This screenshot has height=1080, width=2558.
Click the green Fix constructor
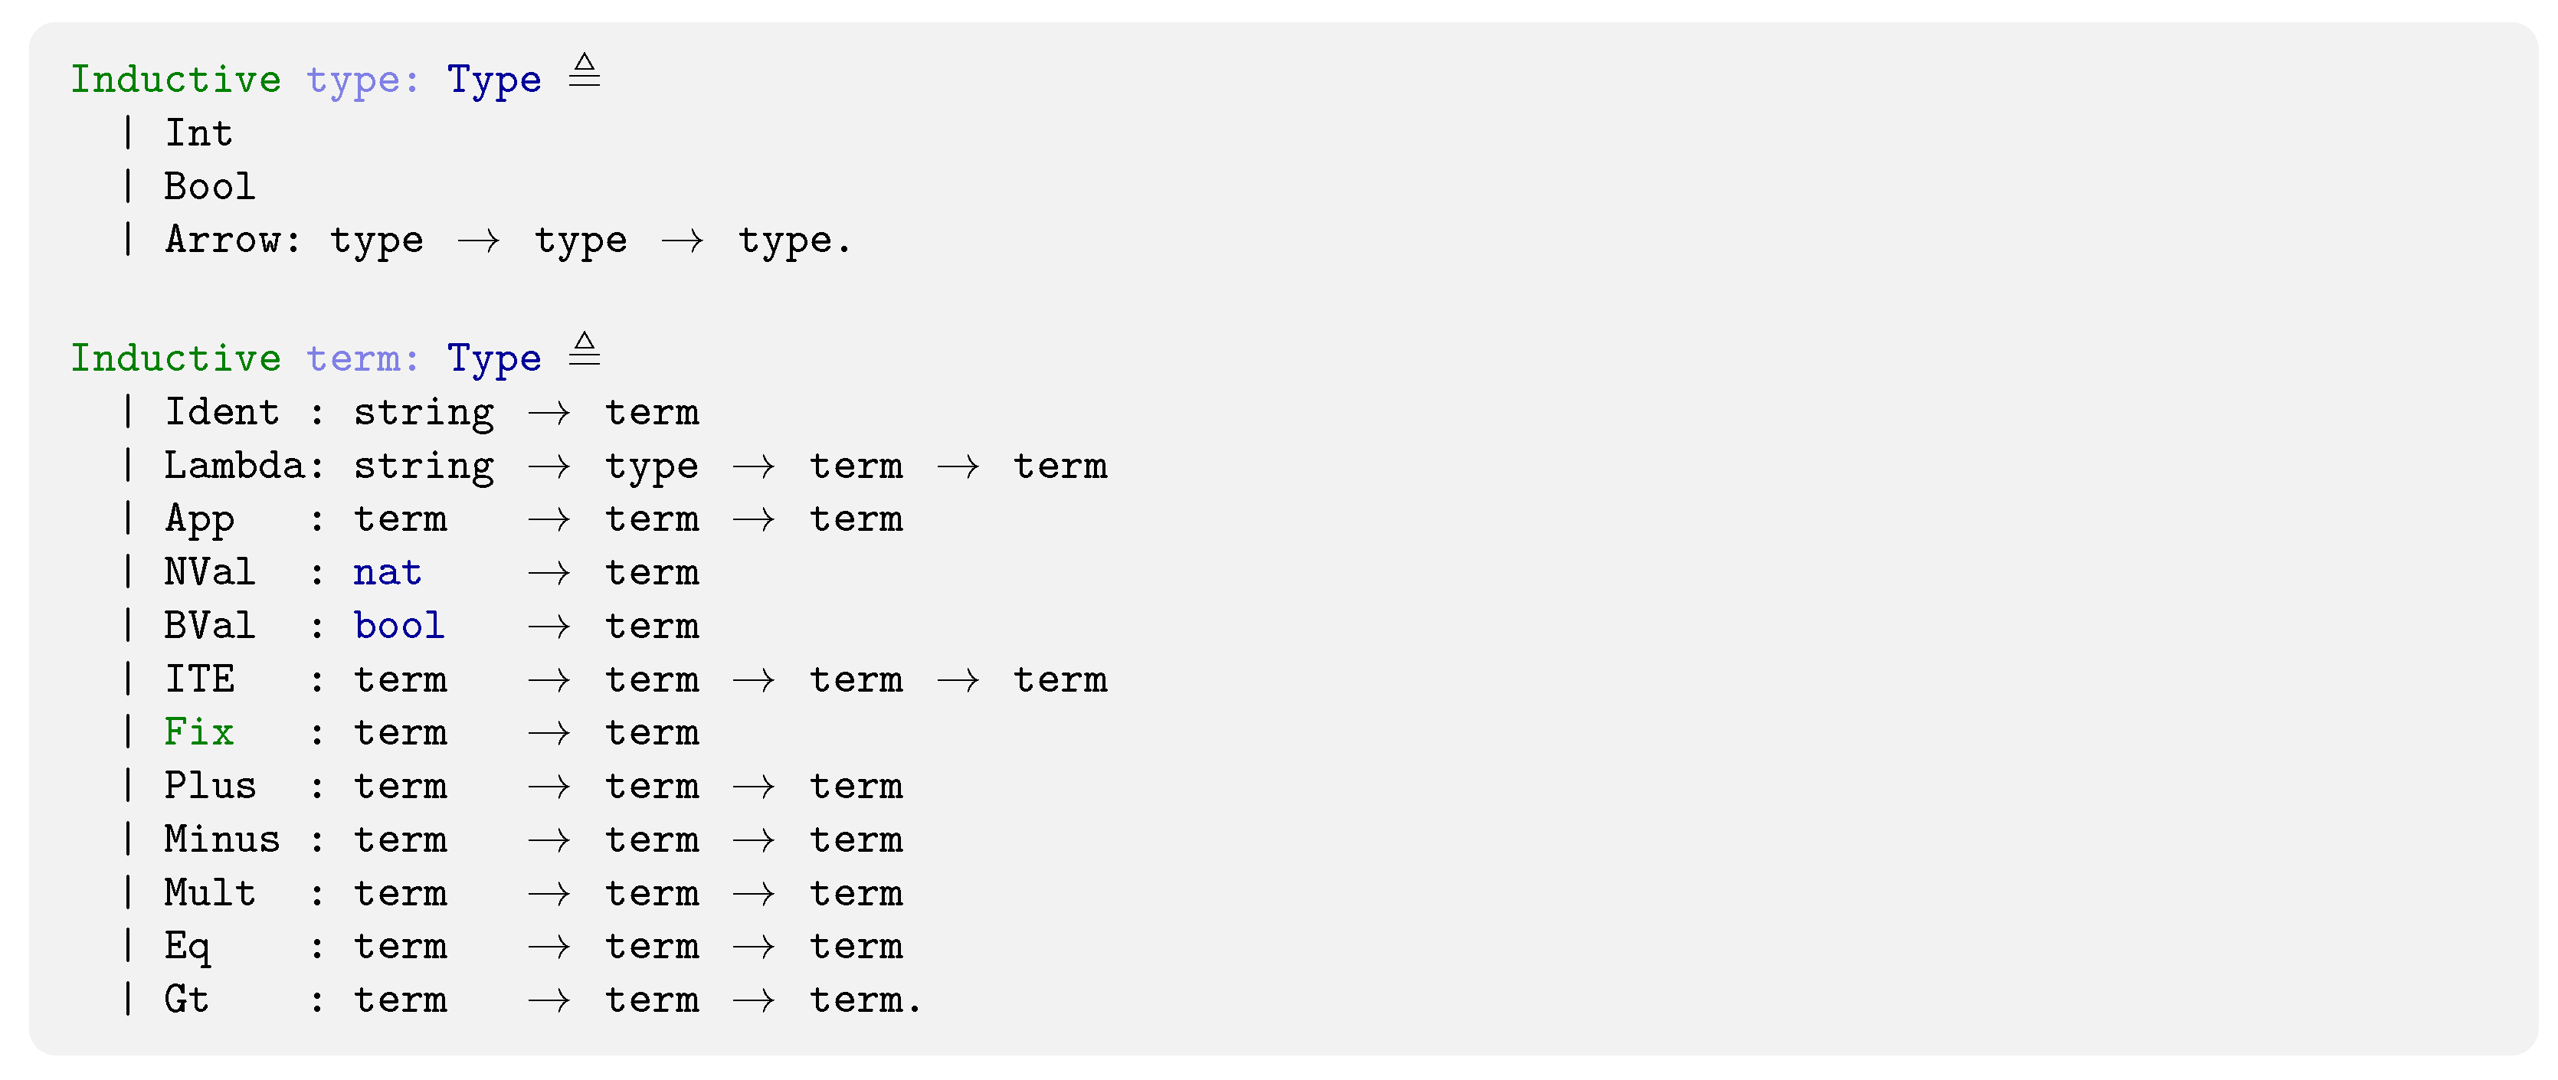pos(200,732)
